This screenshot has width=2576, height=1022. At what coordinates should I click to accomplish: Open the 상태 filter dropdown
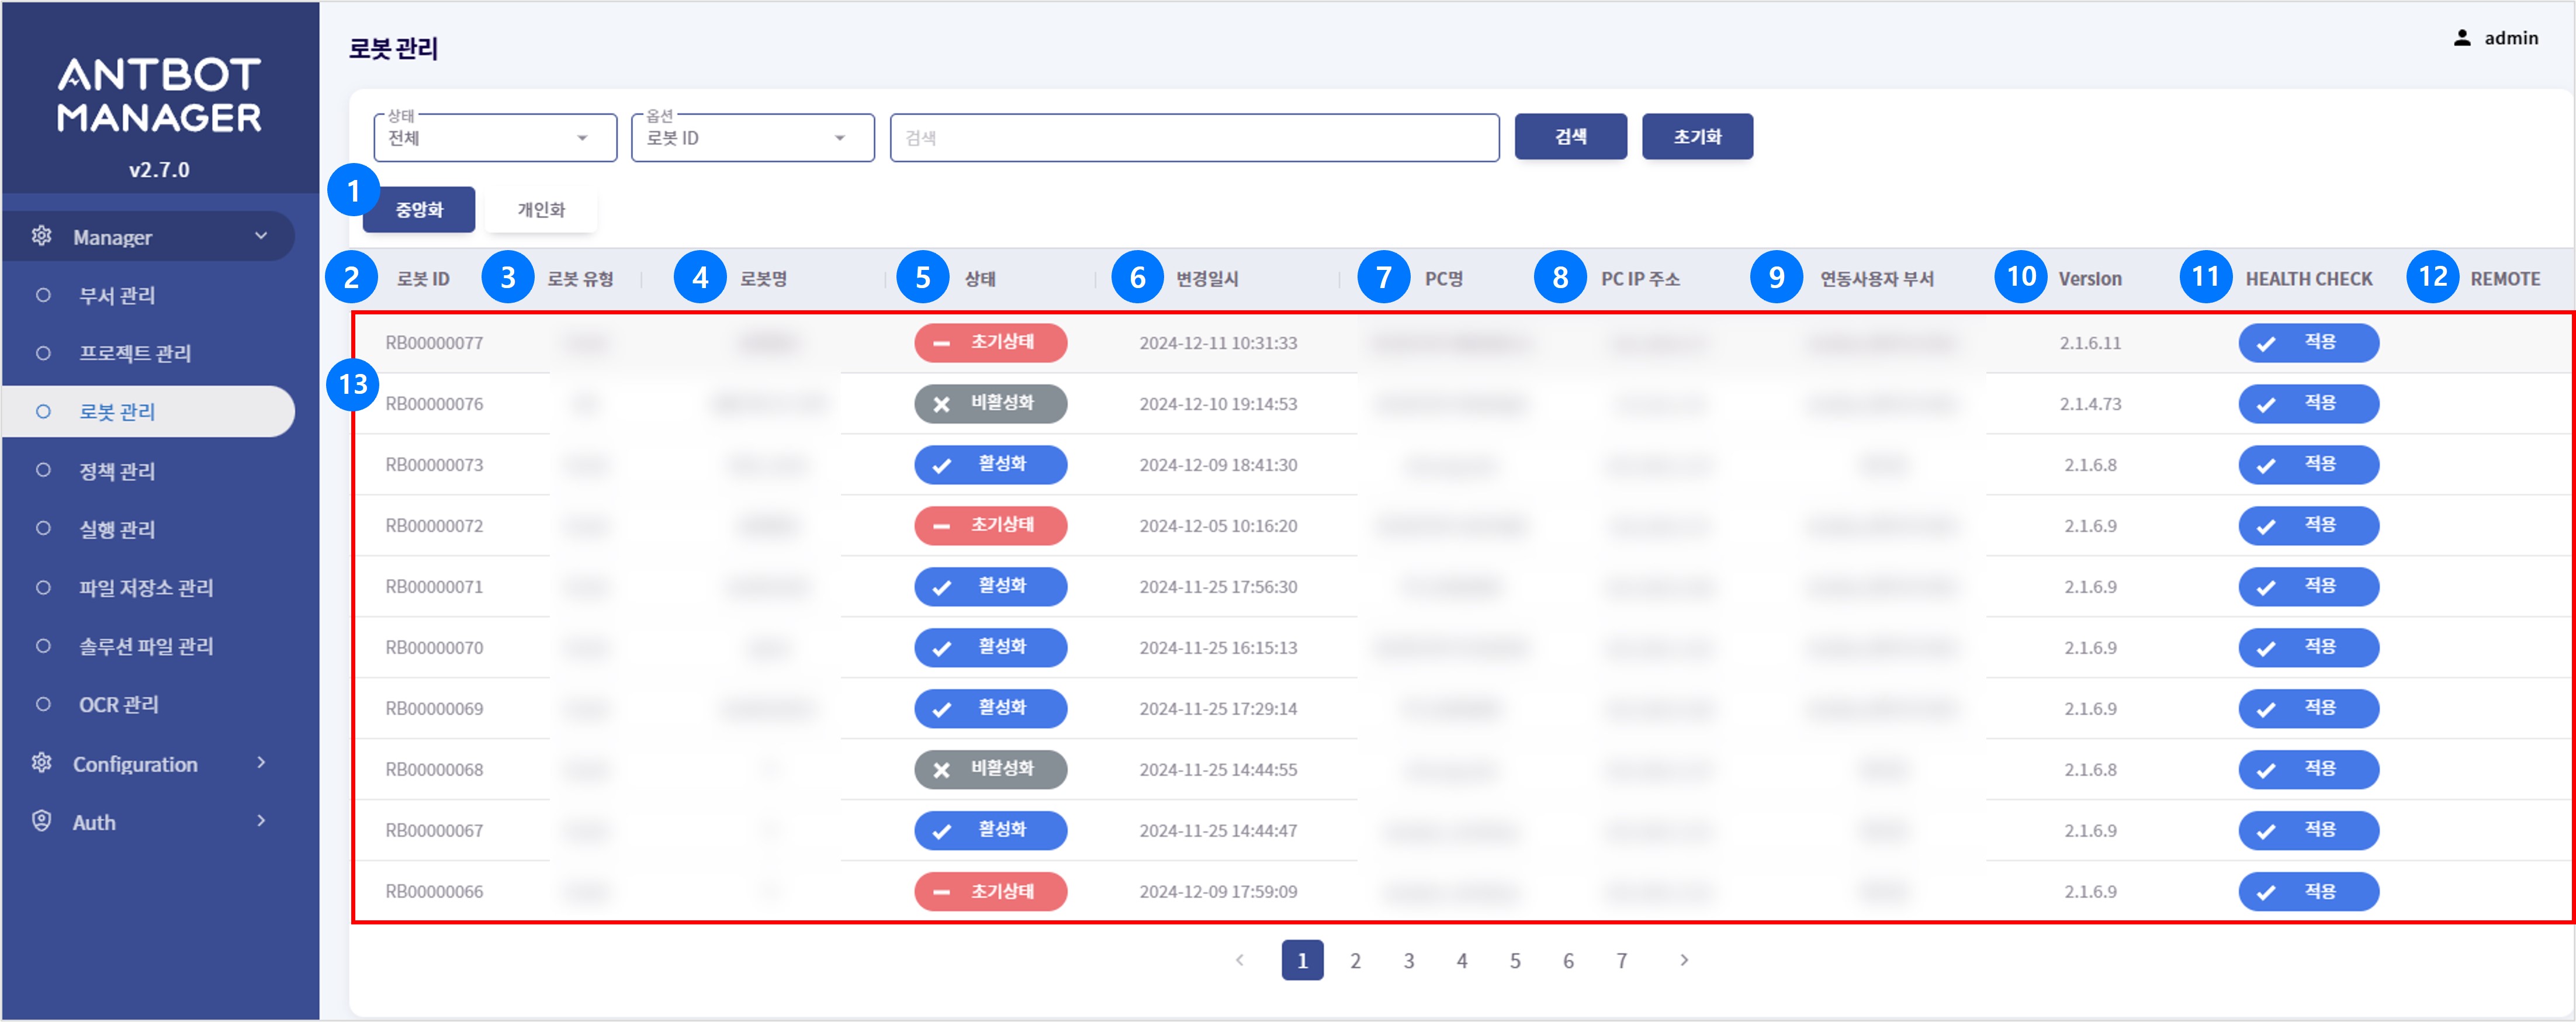point(493,137)
